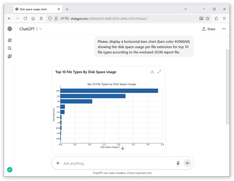Share this conversation using Share button
Screen dimensions: 234x181
pos(209,29)
